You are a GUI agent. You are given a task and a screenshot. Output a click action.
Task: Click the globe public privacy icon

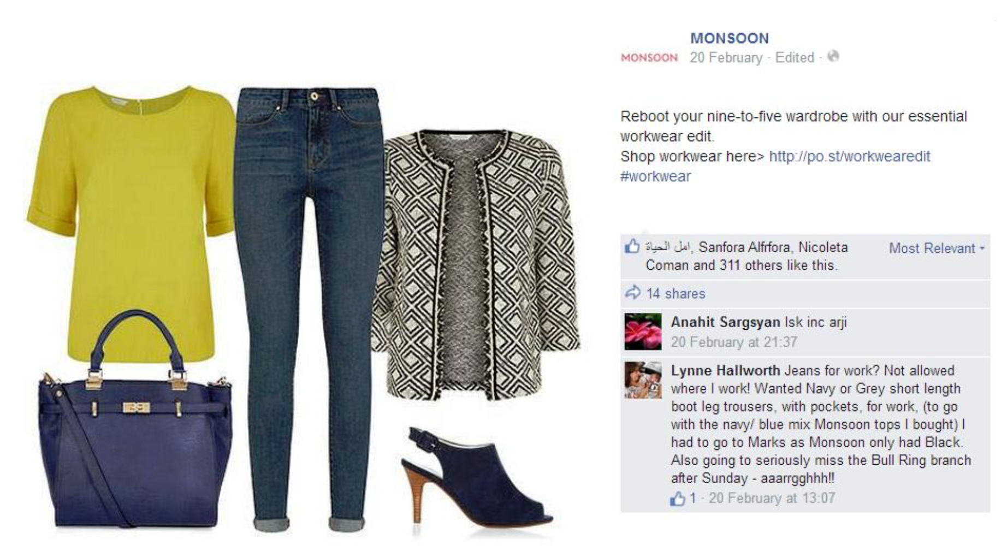pos(833,56)
